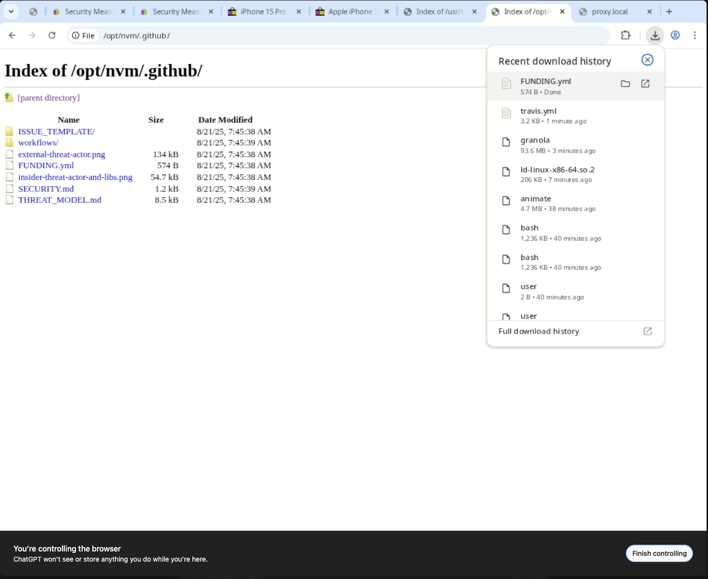Open the Chrome downloads icon in toolbar
Screen dimensions: 708x579
(x=655, y=35)
